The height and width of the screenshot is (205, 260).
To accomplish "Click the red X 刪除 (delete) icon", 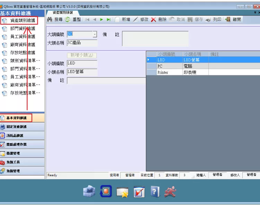I will [153, 19].
